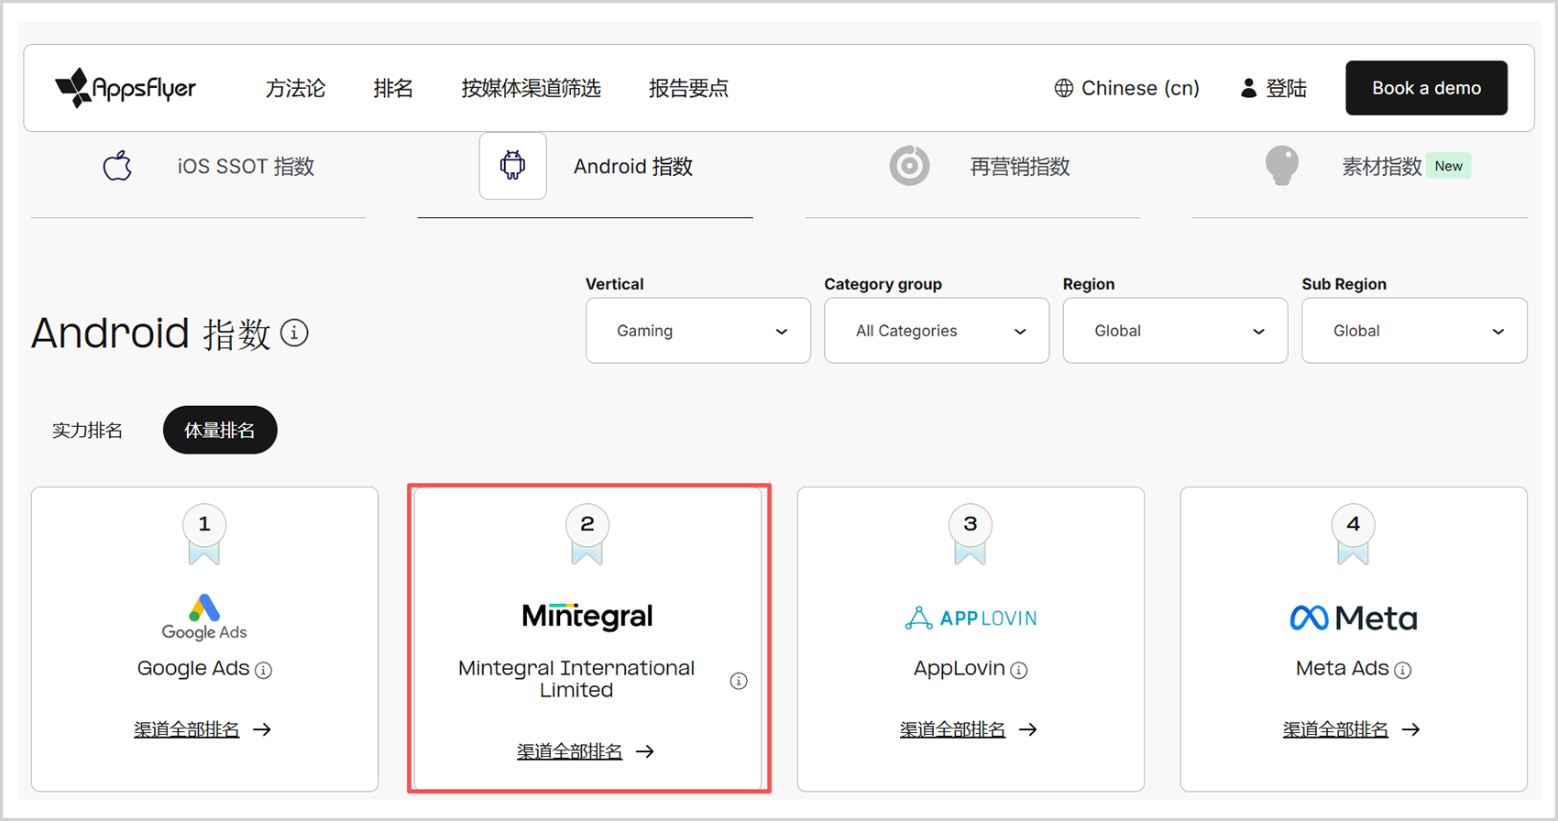
Task: Click the Meta Ads name text
Action: 1343,669
